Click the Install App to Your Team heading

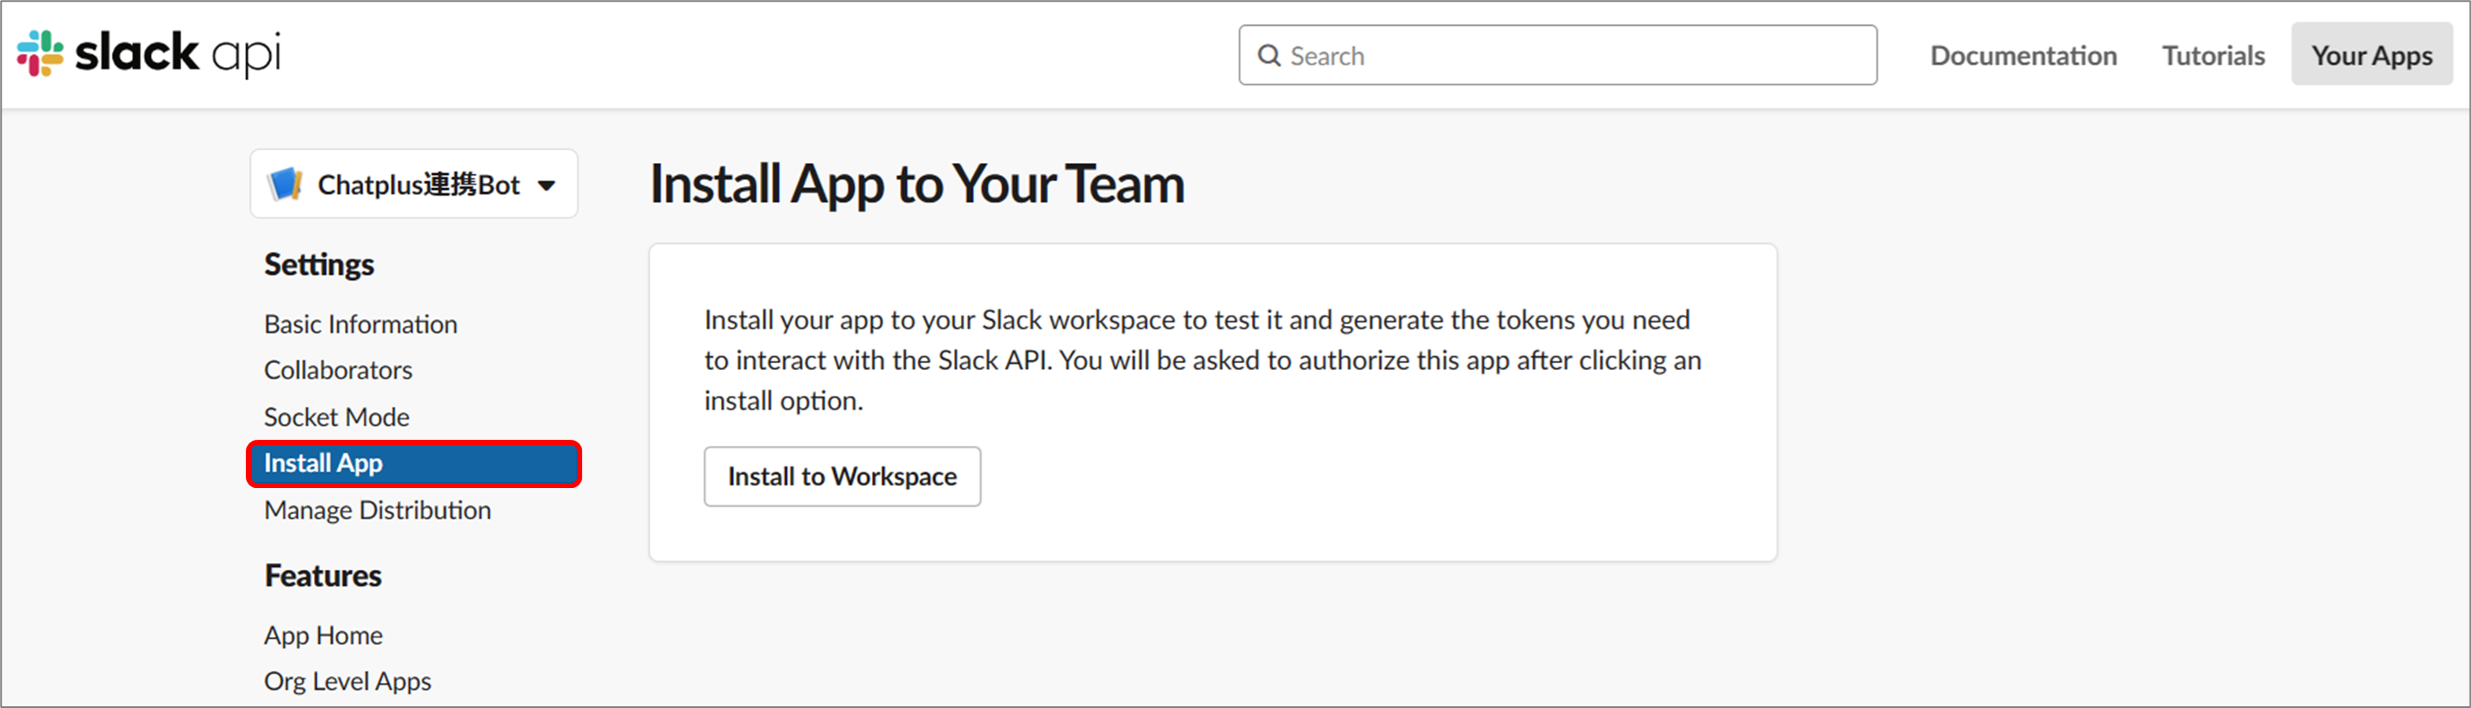(x=917, y=183)
